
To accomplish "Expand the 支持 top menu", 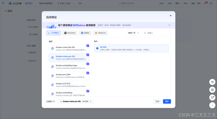I will click(186, 3).
